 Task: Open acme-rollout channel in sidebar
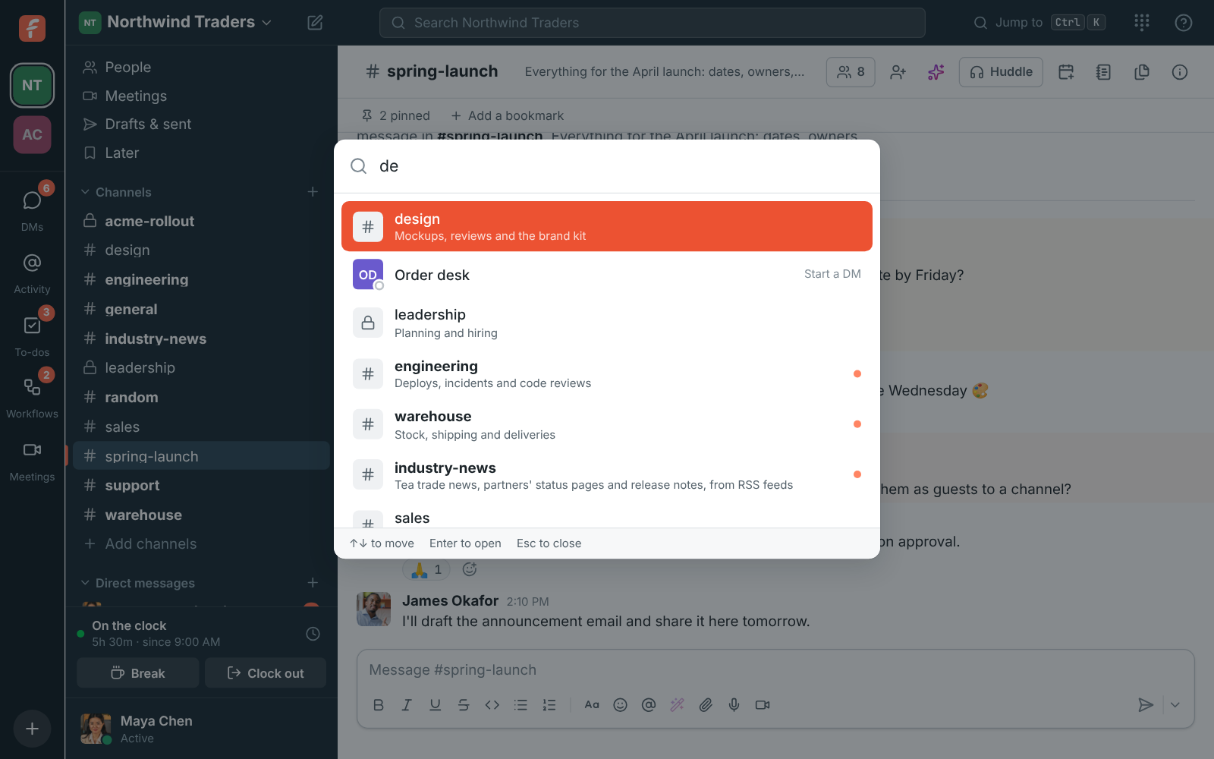pyautogui.click(x=202, y=221)
